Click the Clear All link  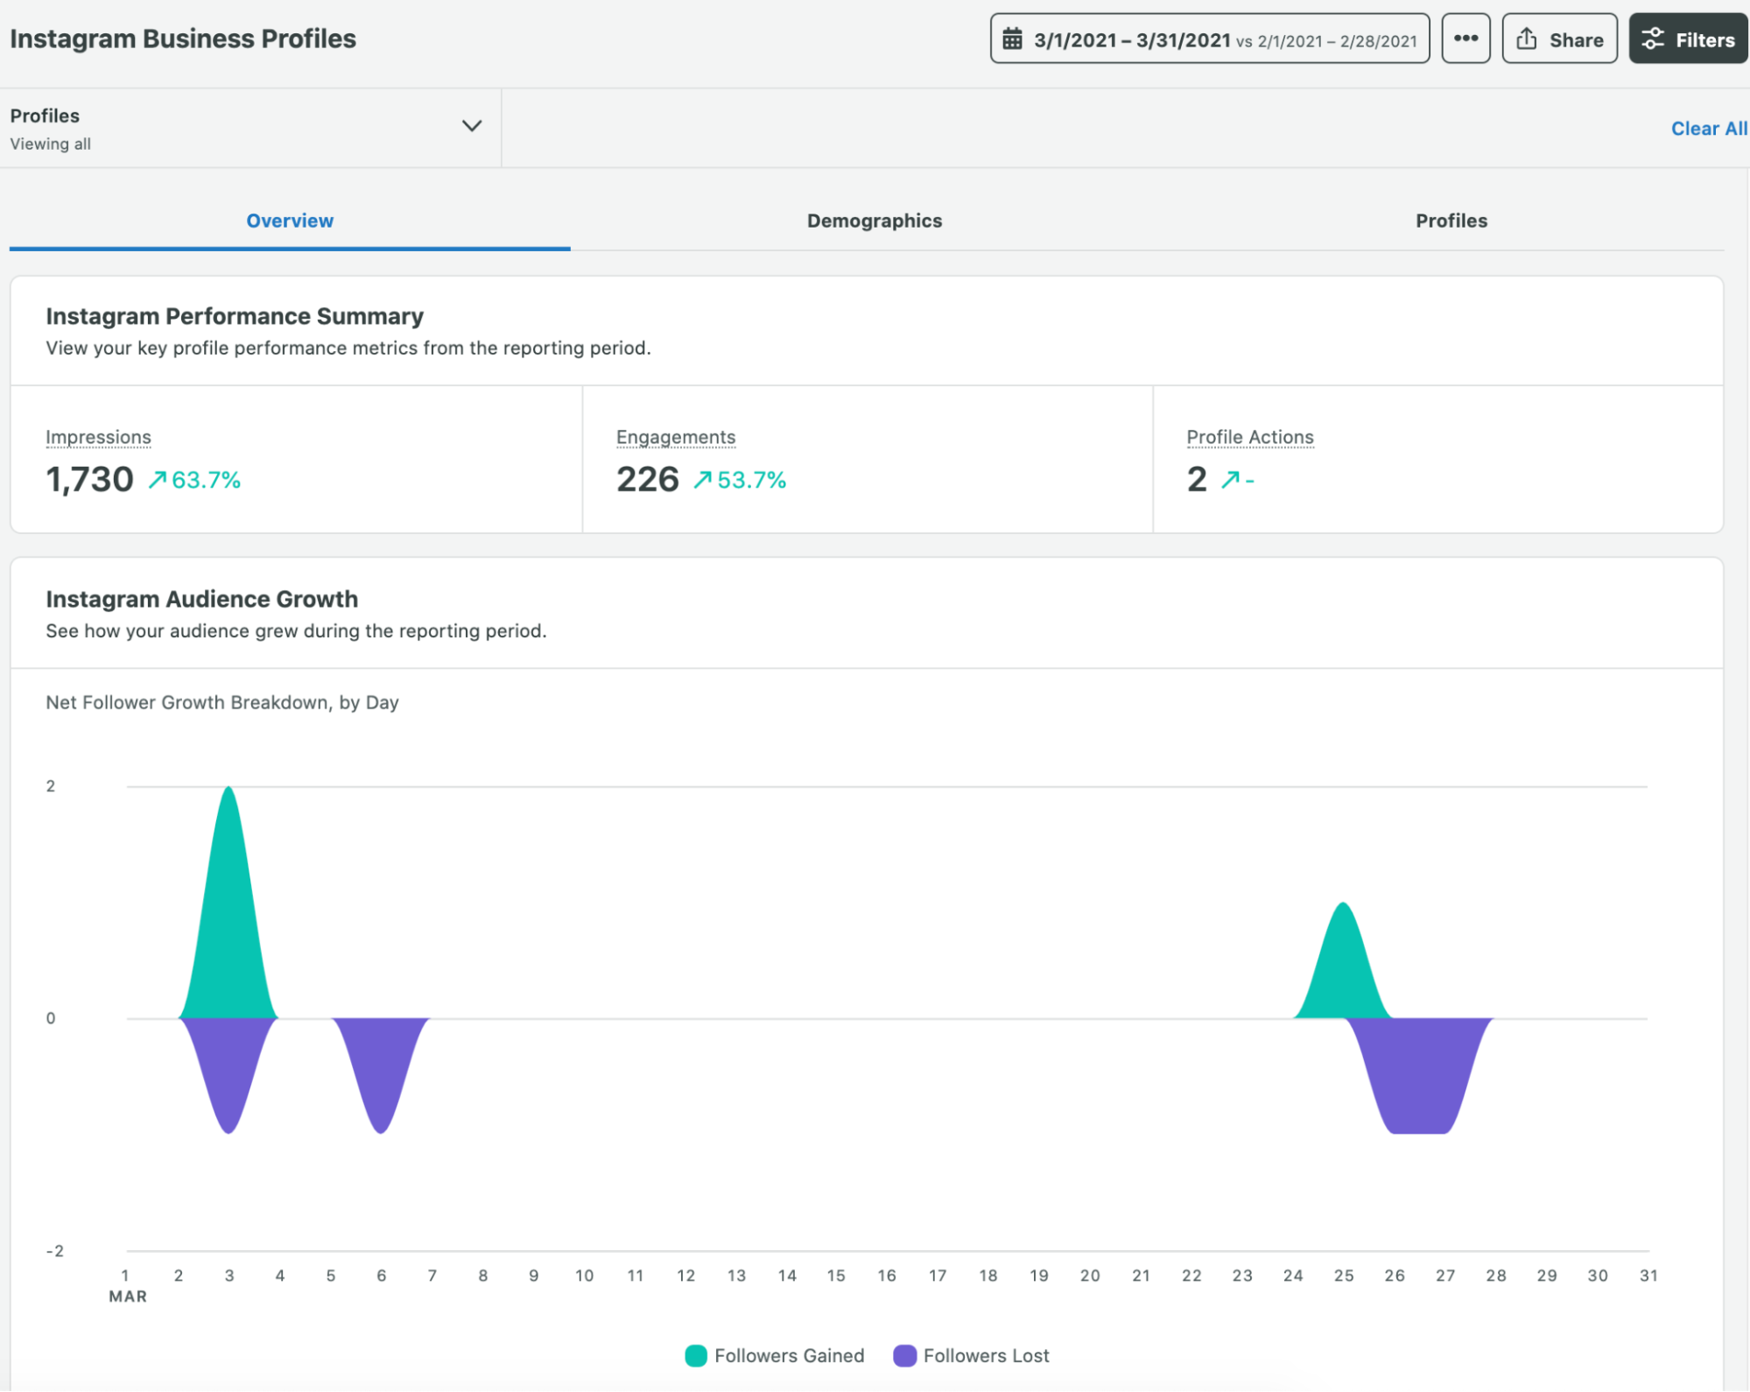(1709, 129)
